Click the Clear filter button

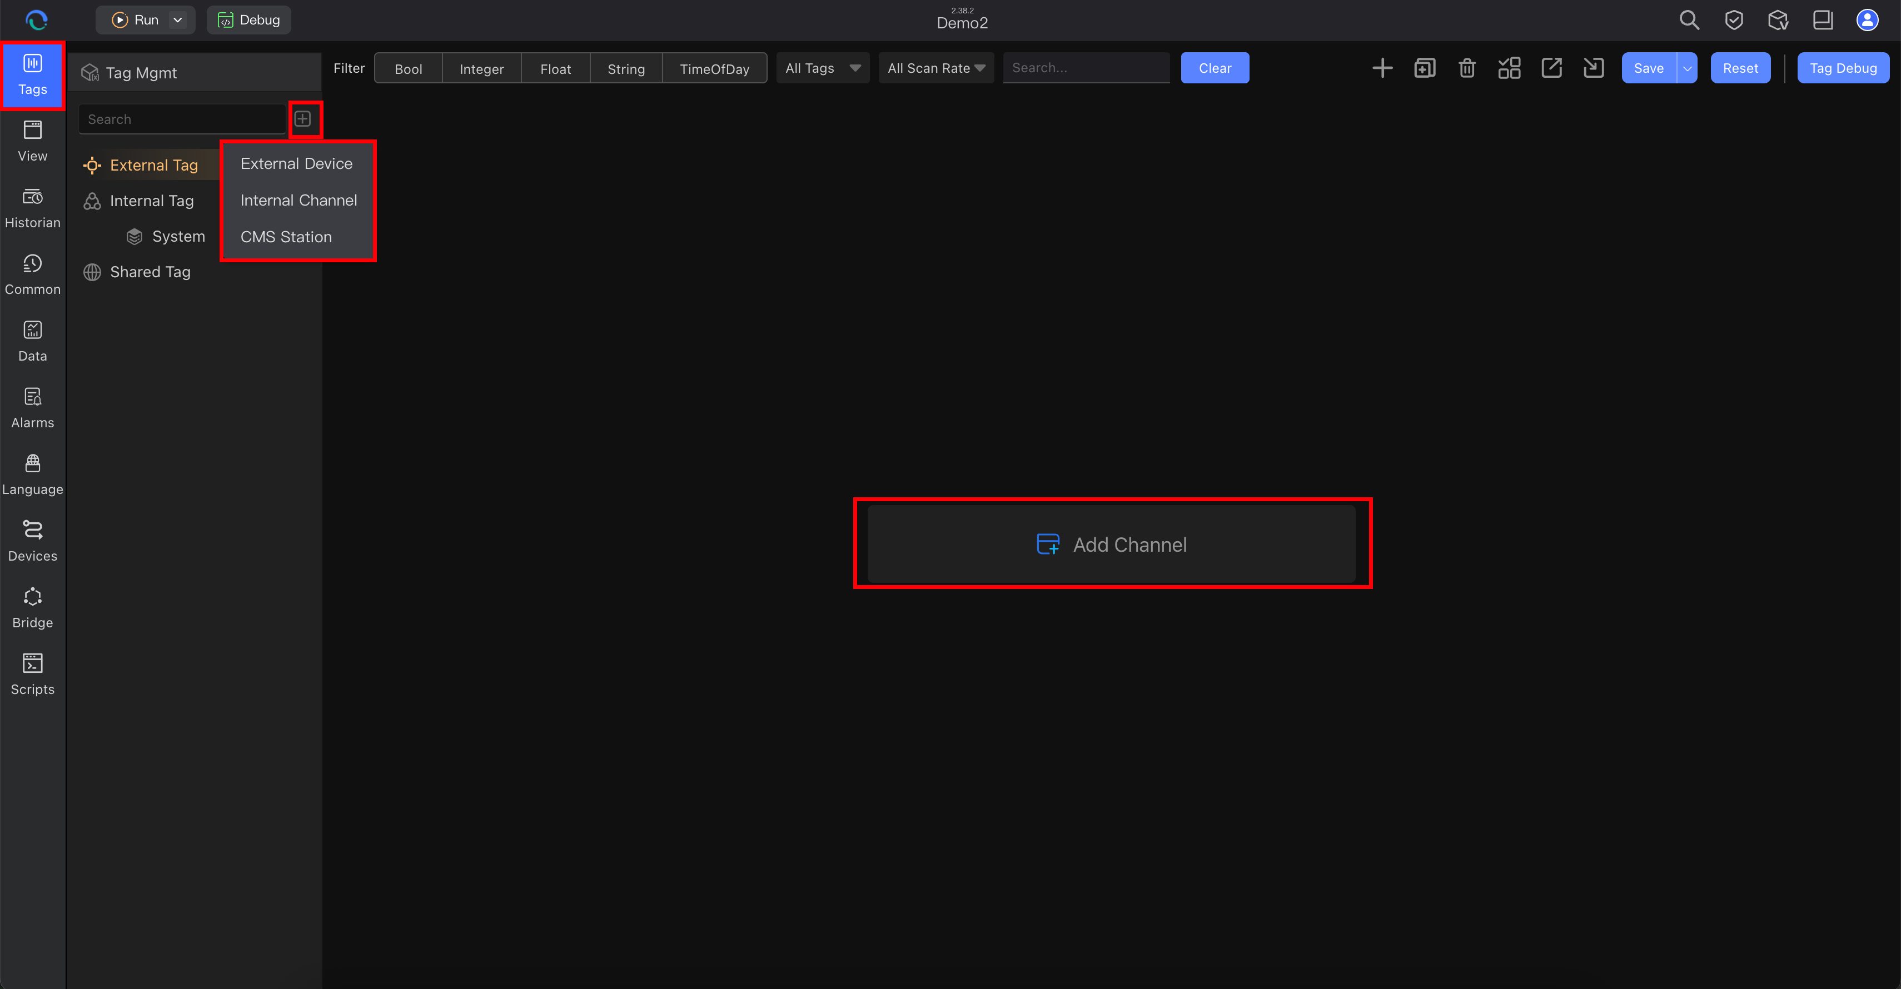(1215, 68)
